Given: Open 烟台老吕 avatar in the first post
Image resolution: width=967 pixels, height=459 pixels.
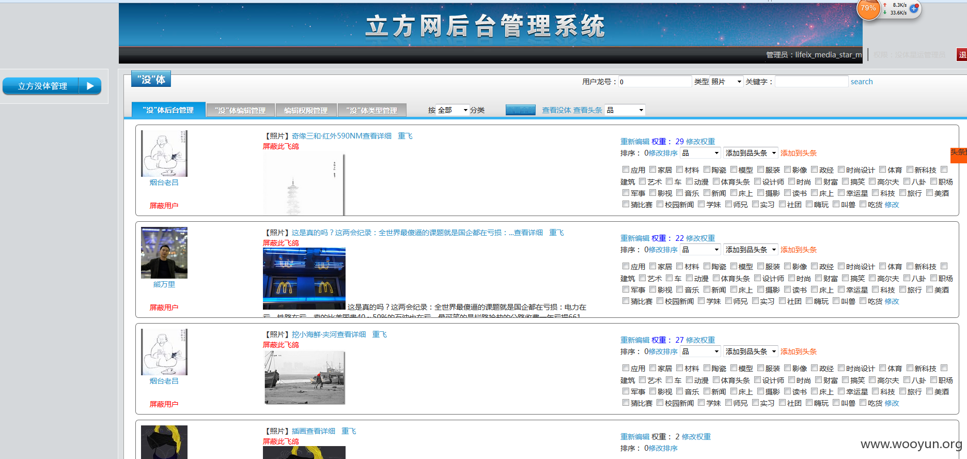Looking at the screenshot, I should pos(164,154).
